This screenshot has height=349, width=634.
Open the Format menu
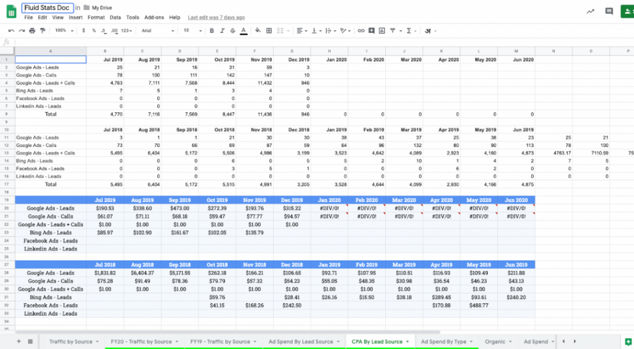(x=96, y=17)
